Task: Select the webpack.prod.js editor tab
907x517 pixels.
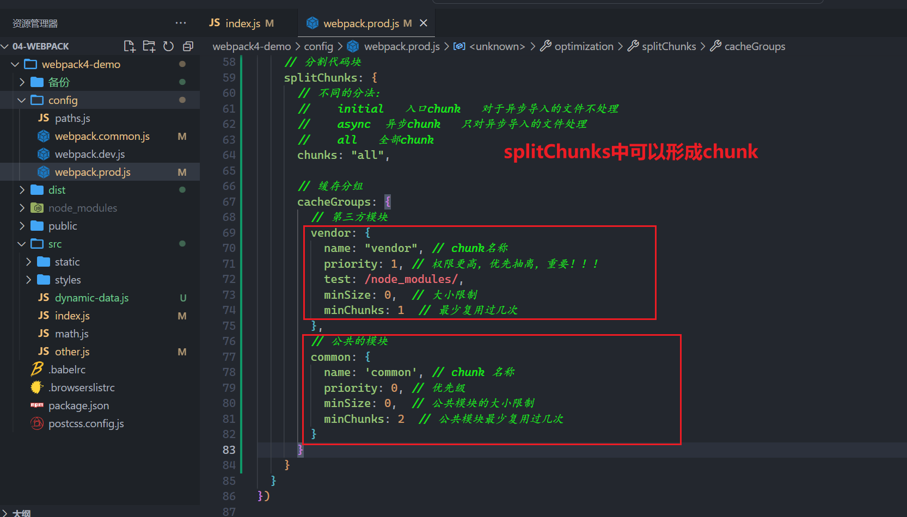Action: (367, 23)
